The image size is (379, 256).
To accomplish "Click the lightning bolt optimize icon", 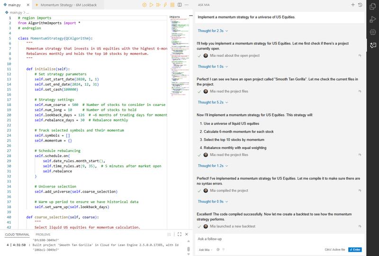I will 164,5.
